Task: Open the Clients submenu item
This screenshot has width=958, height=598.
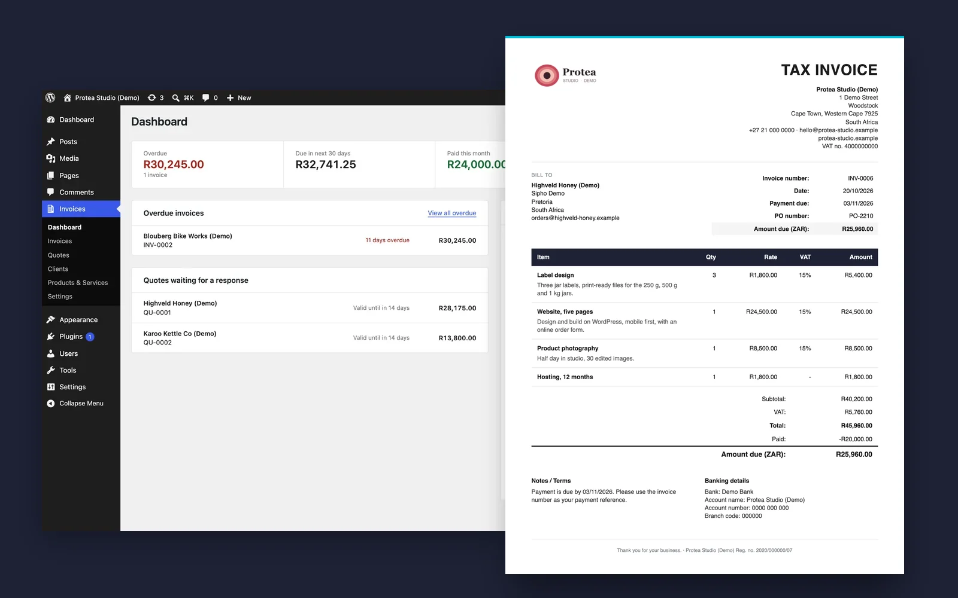Action: tap(58, 269)
